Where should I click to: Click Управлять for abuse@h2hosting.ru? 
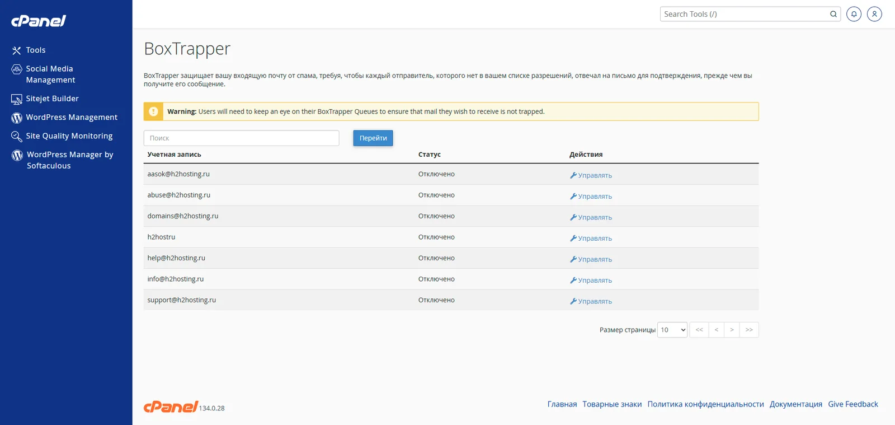(595, 197)
